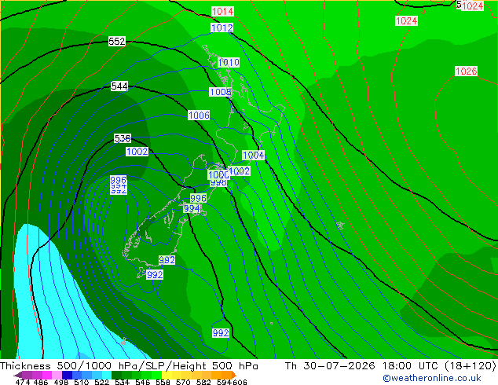Click the 1004 pressure label
Screen dimensions: 498x385
point(254,155)
